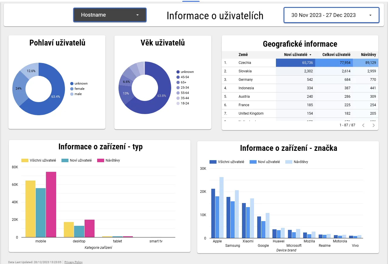388x264 pixels.
Task: Go to previous page of geographic table
Action: (x=363, y=125)
